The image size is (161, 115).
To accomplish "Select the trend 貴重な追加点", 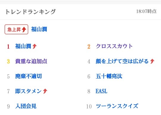I will pyautogui.click(x=31, y=61).
